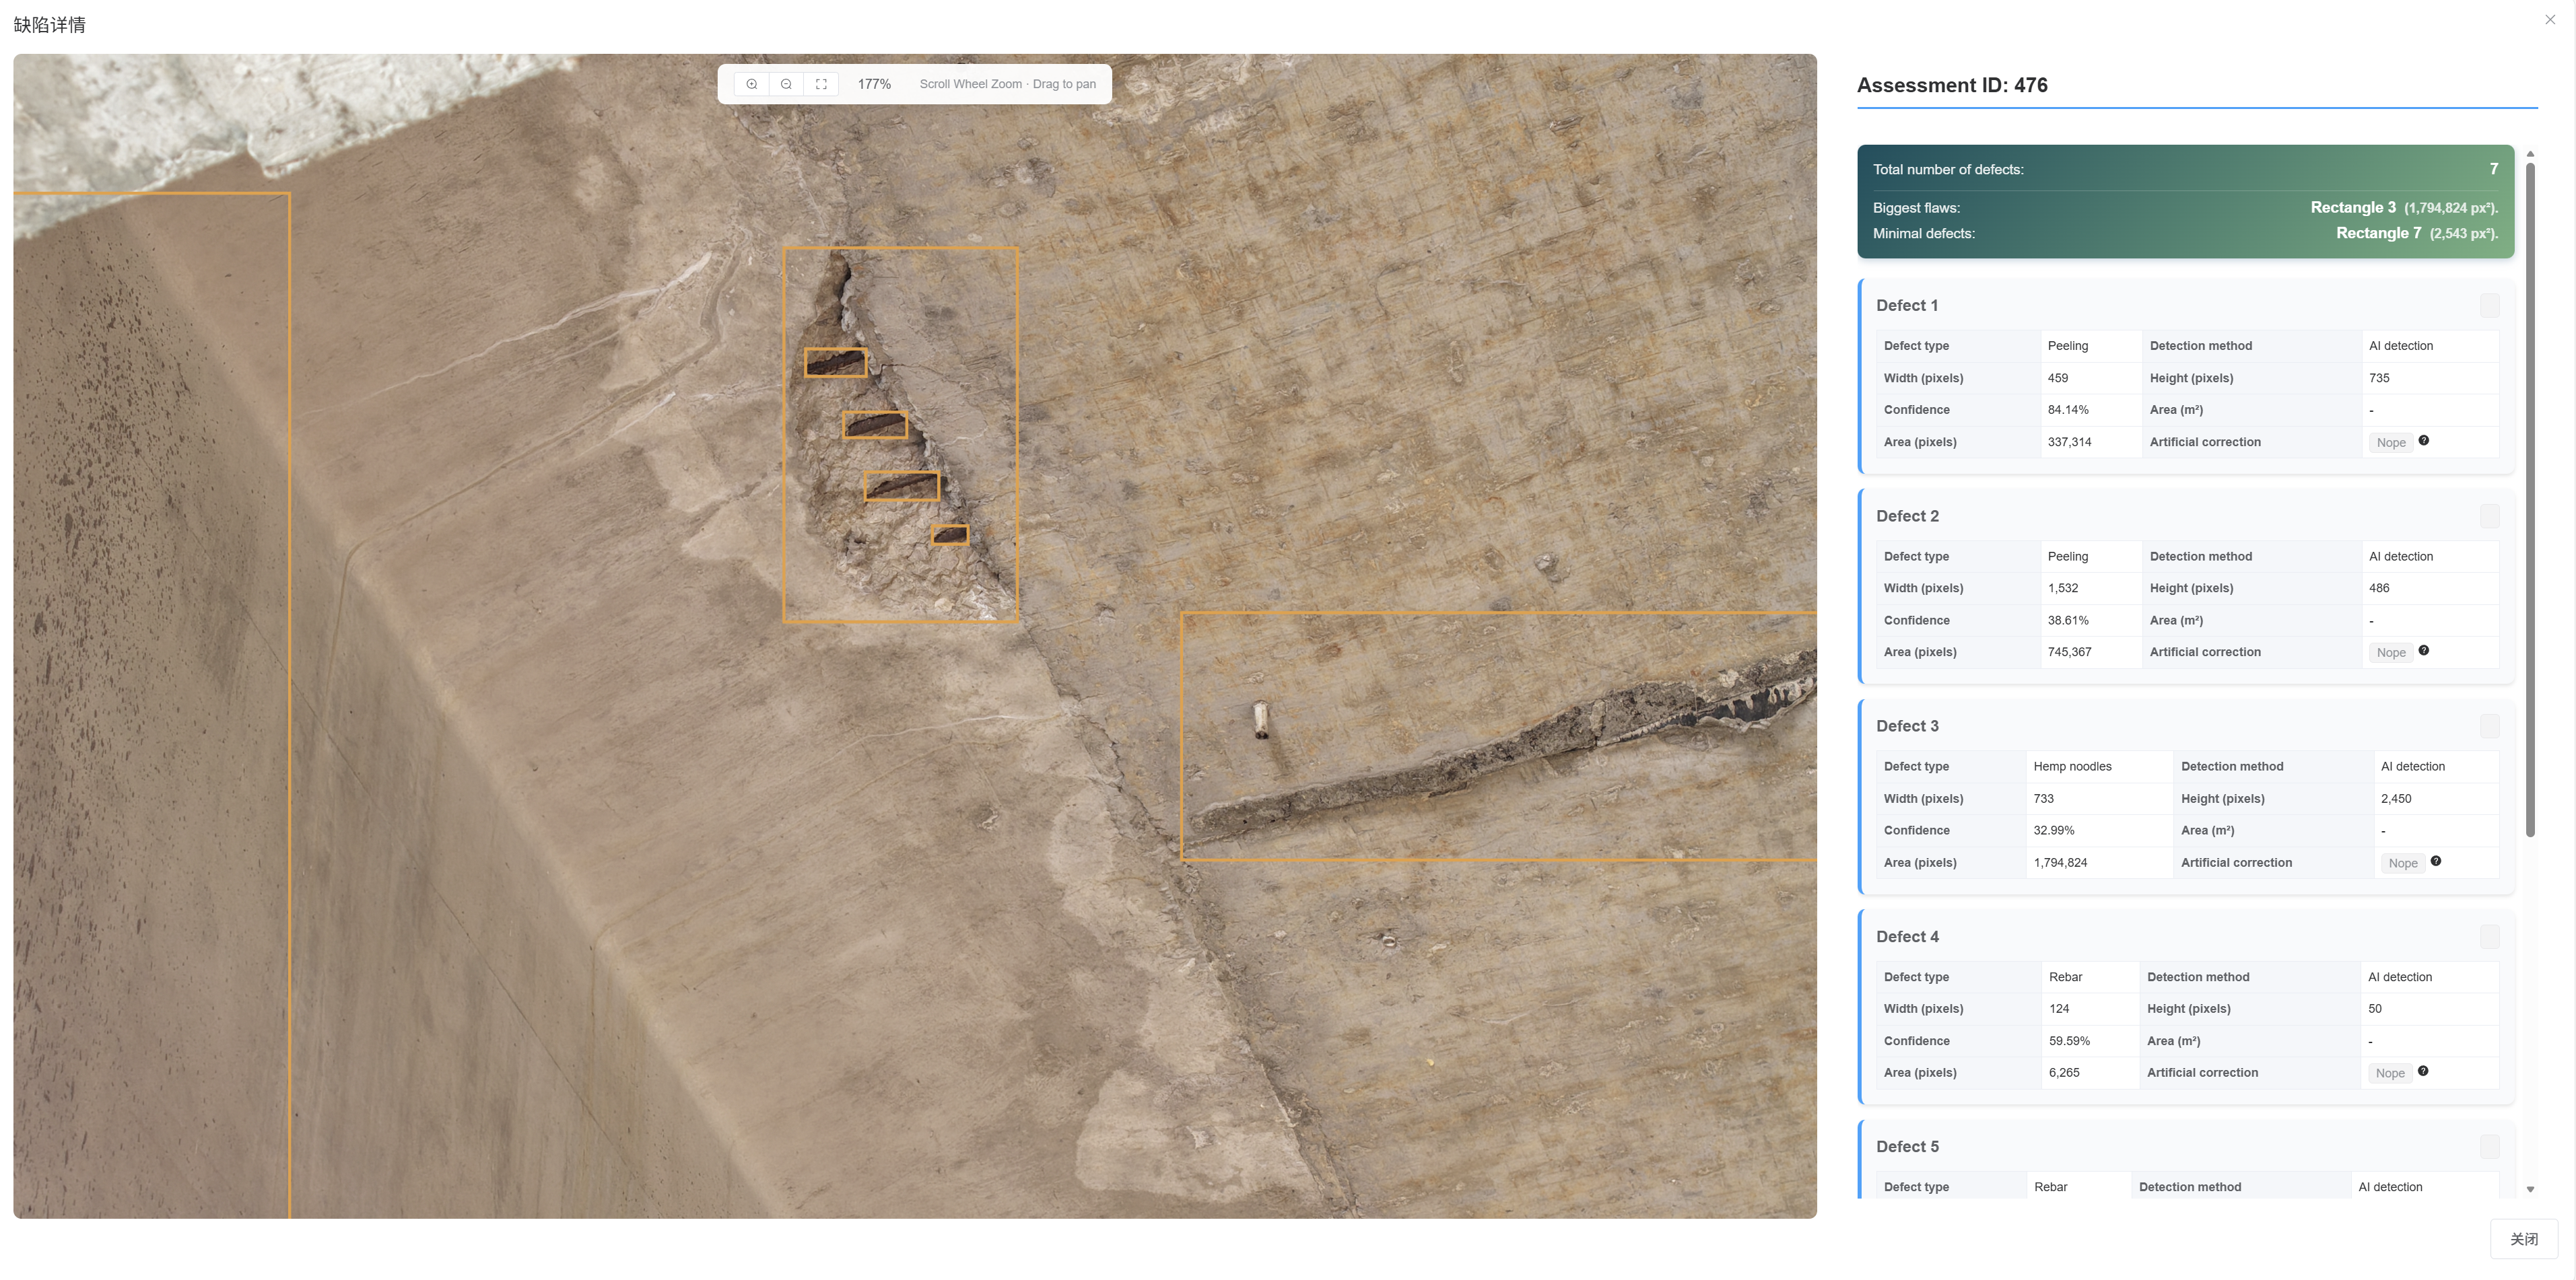The image size is (2576, 1280).
Task: Click area value 6,265
Action: coord(2064,1072)
